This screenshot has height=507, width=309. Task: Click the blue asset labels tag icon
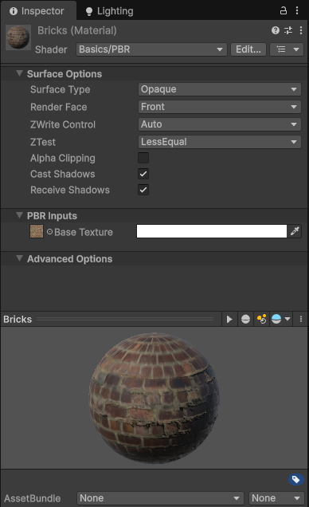pos(296,480)
